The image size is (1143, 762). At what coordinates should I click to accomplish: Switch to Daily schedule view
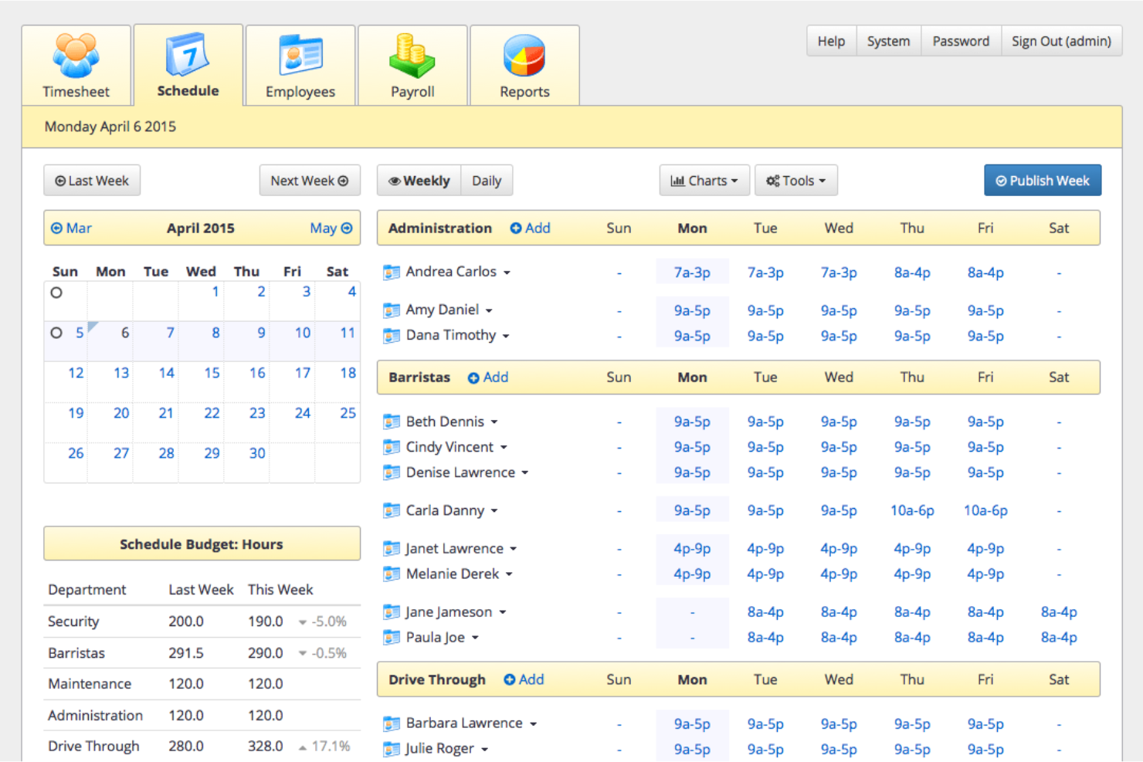click(x=487, y=180)
